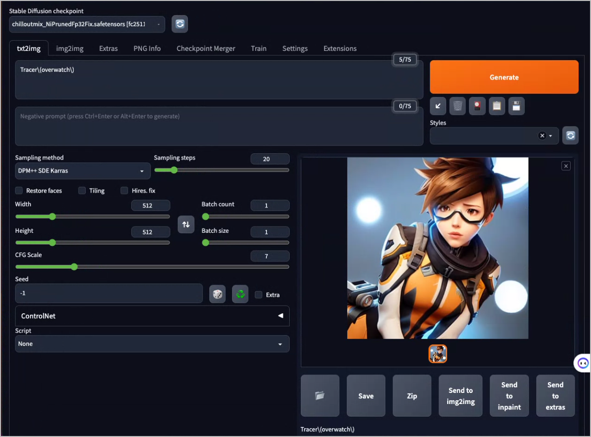Switch to the img2img tab
Image resolution: width=591 pixels, height=437 pixels.
coord(70,49)
